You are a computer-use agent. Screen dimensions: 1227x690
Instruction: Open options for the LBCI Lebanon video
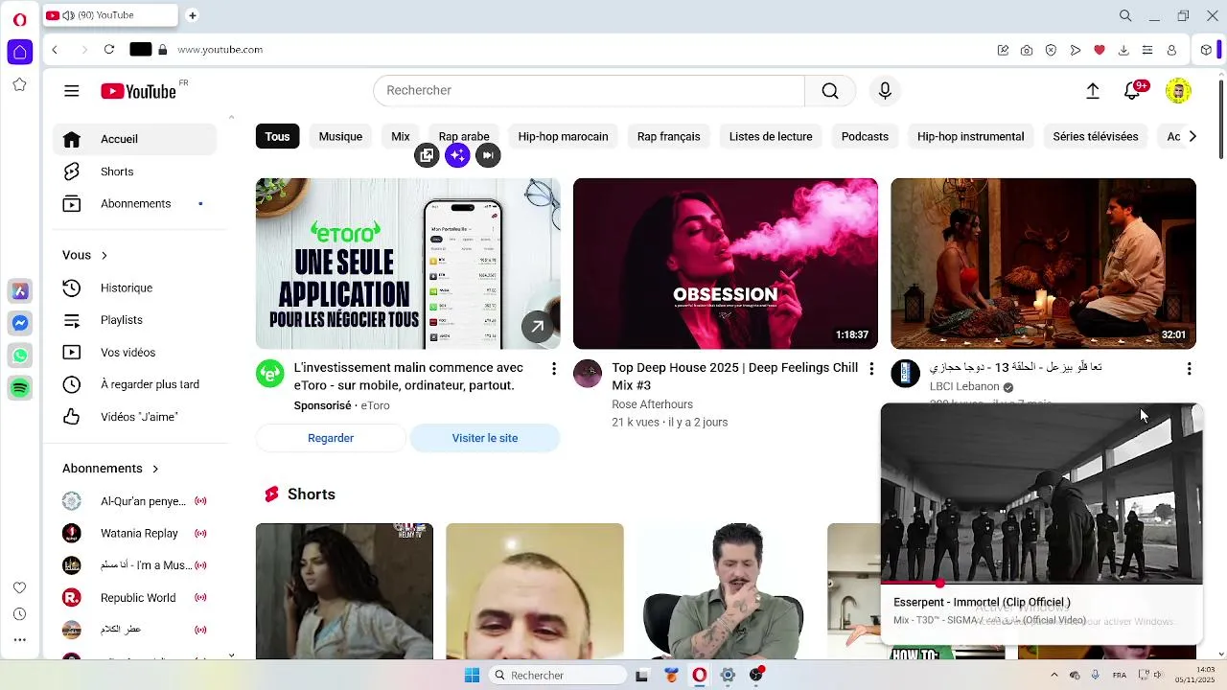pyautogui.click(x=1189, y=369)
